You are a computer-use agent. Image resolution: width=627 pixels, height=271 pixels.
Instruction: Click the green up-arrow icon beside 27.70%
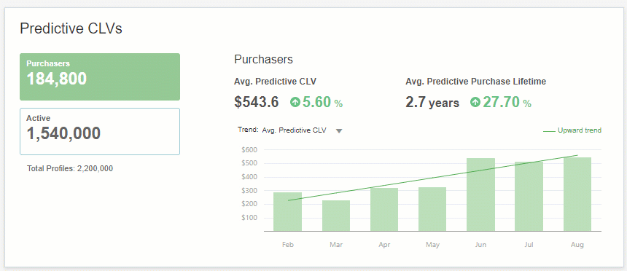point(475,103)
